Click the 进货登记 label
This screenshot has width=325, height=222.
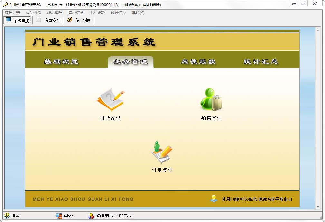click(x=110, y=118)
